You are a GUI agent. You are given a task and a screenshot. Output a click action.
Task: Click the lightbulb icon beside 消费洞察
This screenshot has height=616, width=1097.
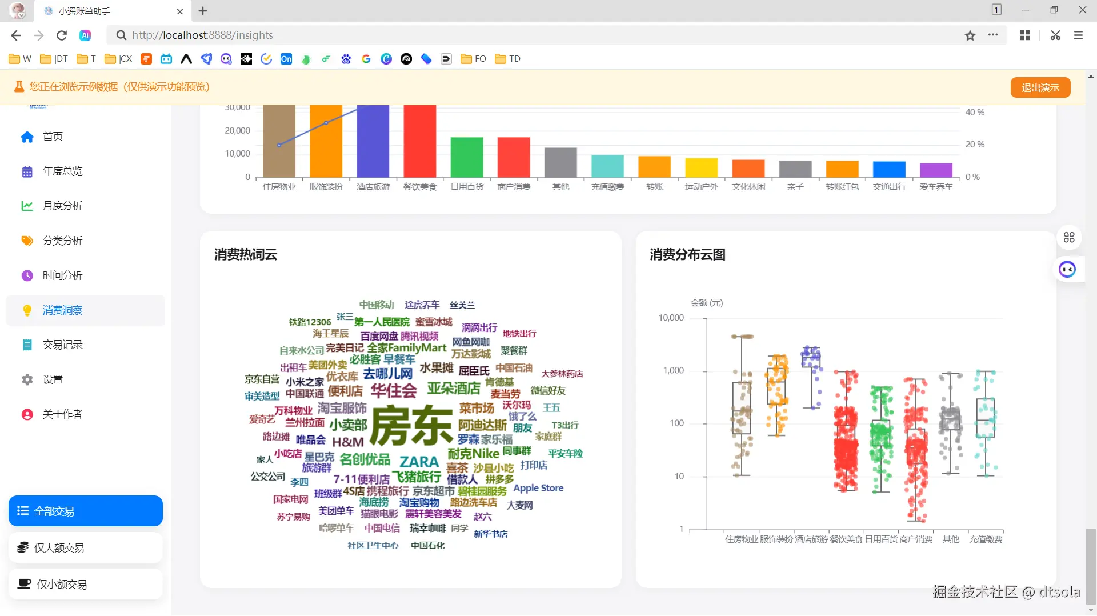point(27,310)
